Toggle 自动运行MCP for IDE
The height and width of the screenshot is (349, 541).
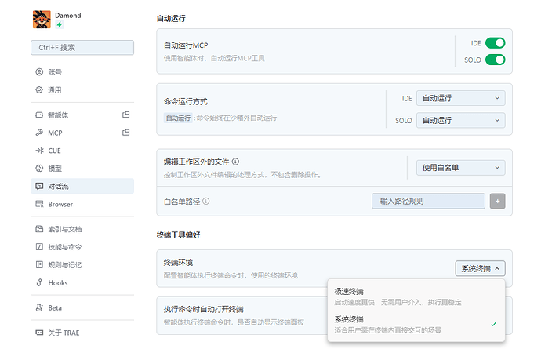pyautogui.click(x=495, y=43)
